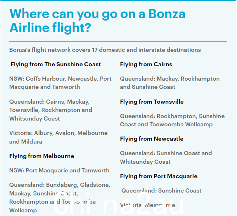Click Queensland Mackay, Rockhampton text under Cairns
The width and height of the screenshot is (237, 216).
170,83
